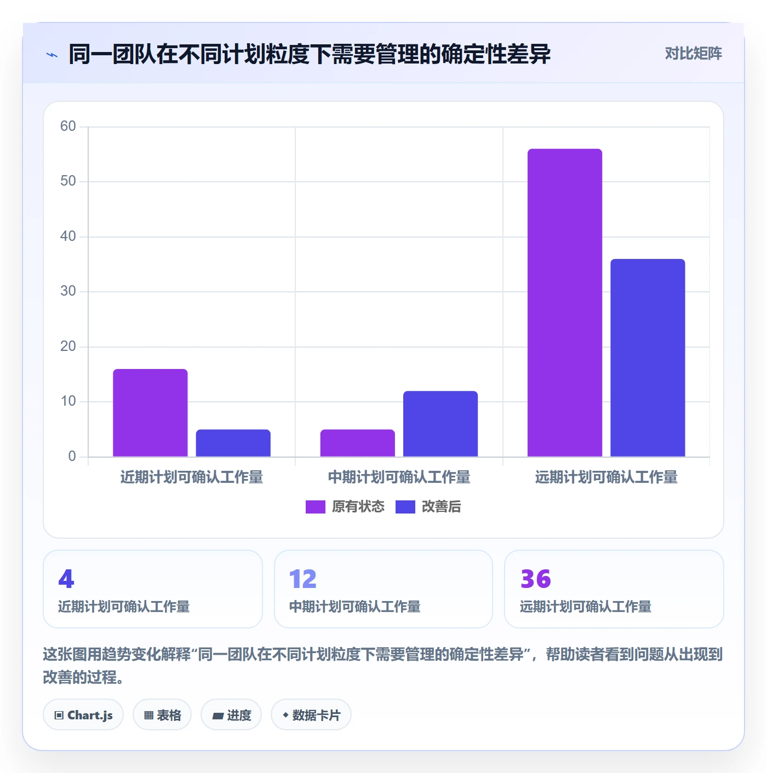
Task: Click the stat card caption 近期计划可确认工作量
Action: [x=124, y=607]
